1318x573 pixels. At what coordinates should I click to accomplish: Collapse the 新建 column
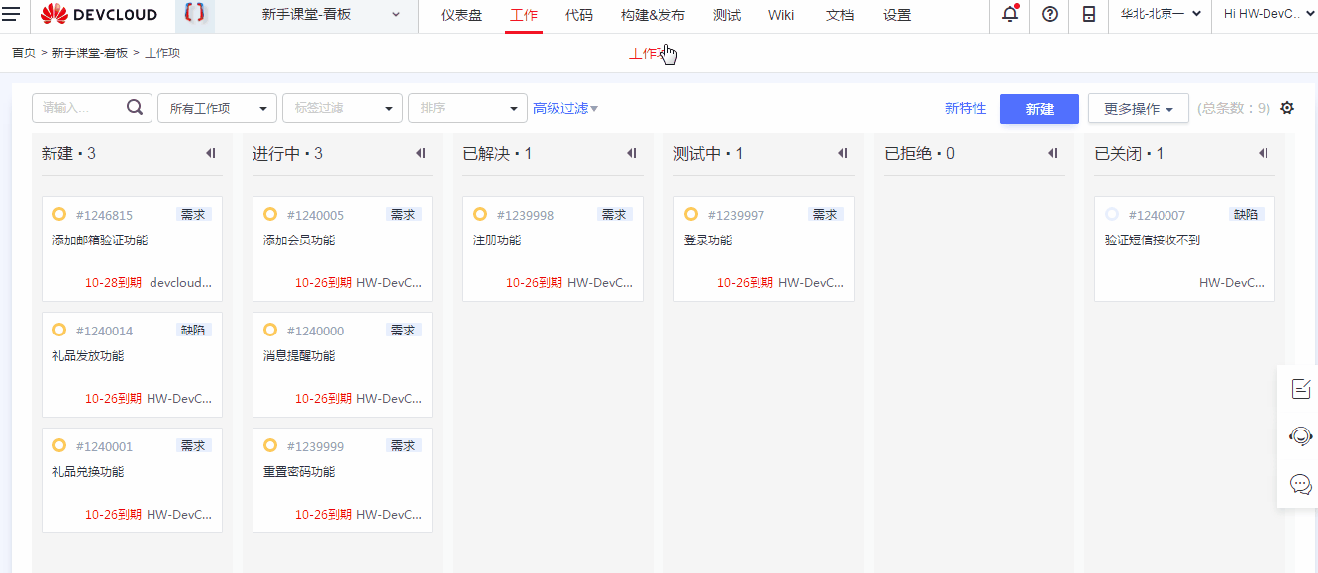(x=209, y=153)
